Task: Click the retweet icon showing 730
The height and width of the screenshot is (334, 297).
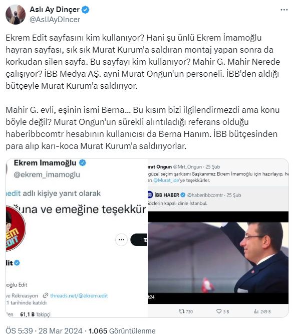Action: (181, 311)
